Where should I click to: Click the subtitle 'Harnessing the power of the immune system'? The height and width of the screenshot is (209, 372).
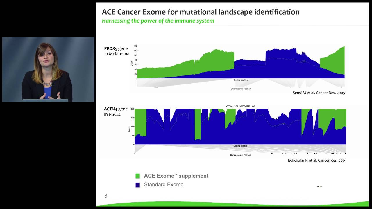[x=158, y=21]
